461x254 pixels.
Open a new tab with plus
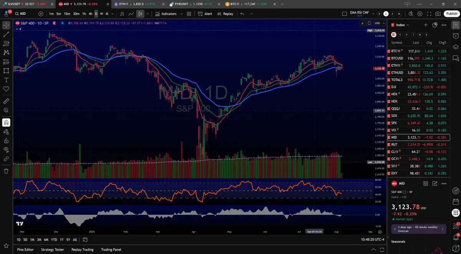click(282, 3)
